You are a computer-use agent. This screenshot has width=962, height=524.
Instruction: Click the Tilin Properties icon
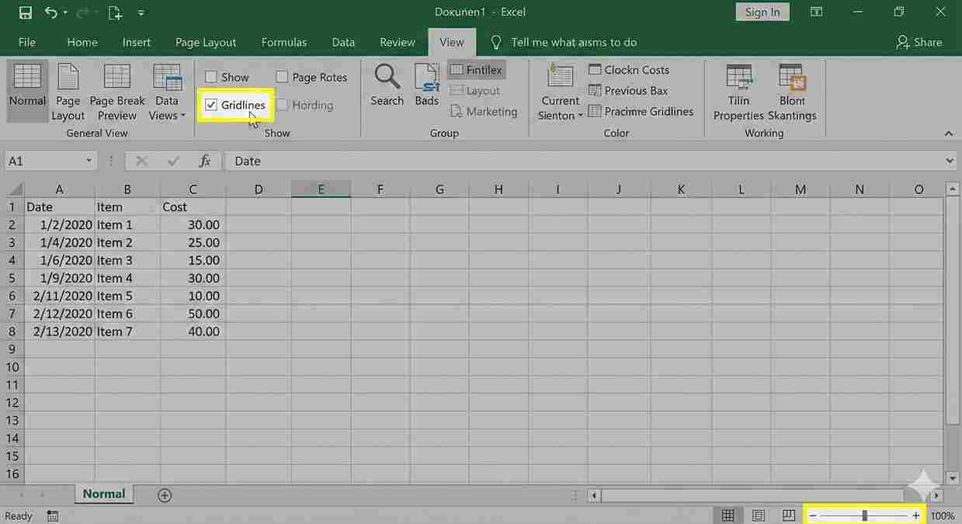738,78
